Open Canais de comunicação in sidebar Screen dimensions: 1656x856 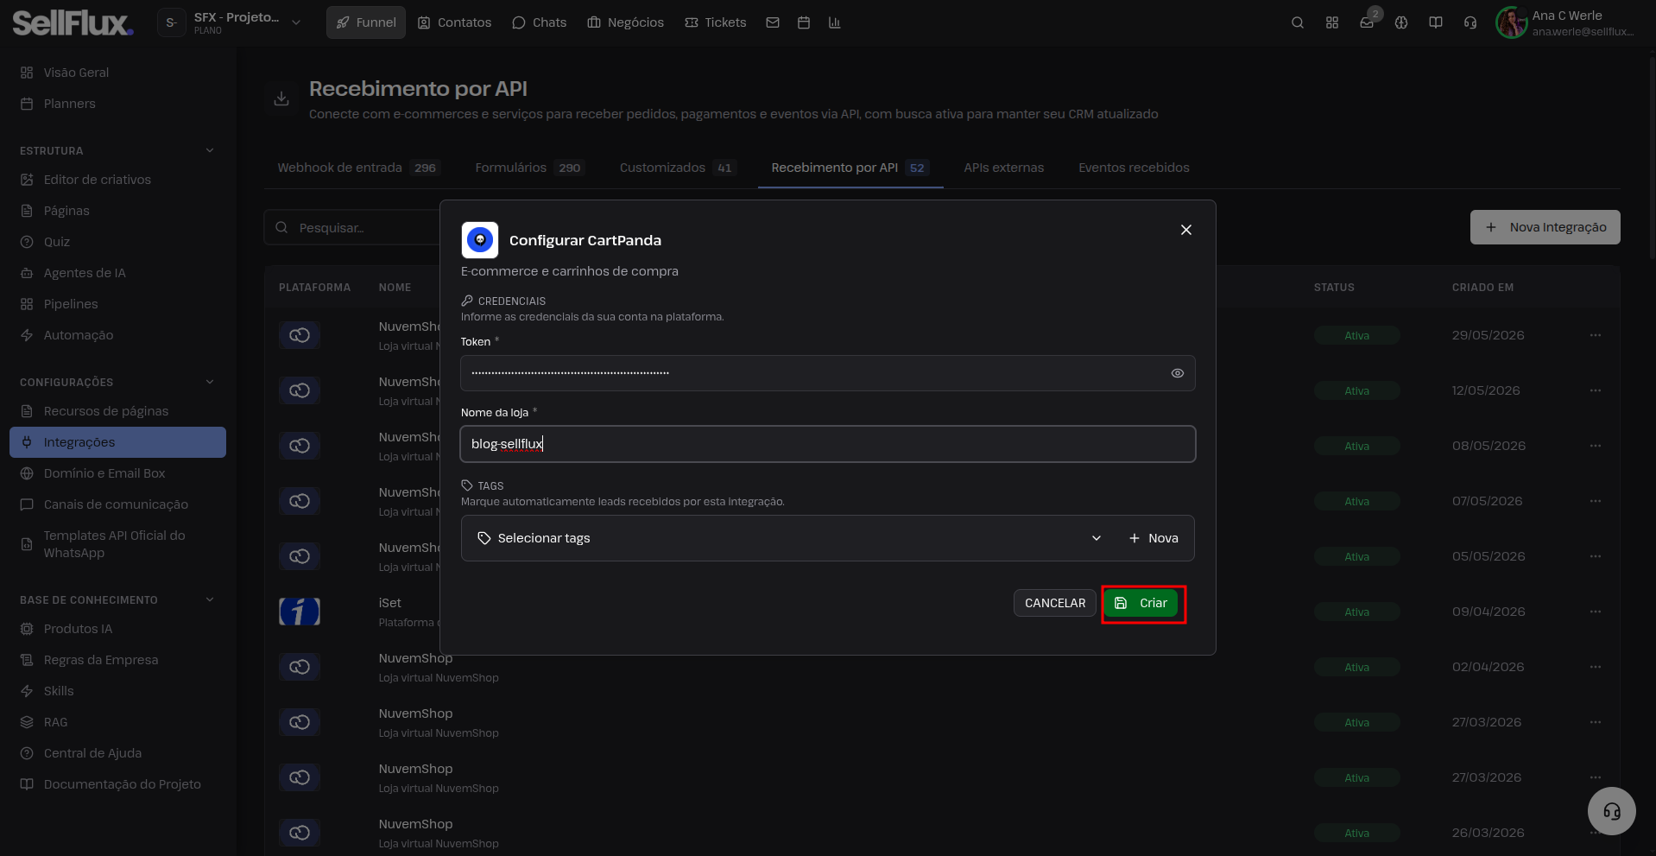pyautogui.click(x=117, y=504)
